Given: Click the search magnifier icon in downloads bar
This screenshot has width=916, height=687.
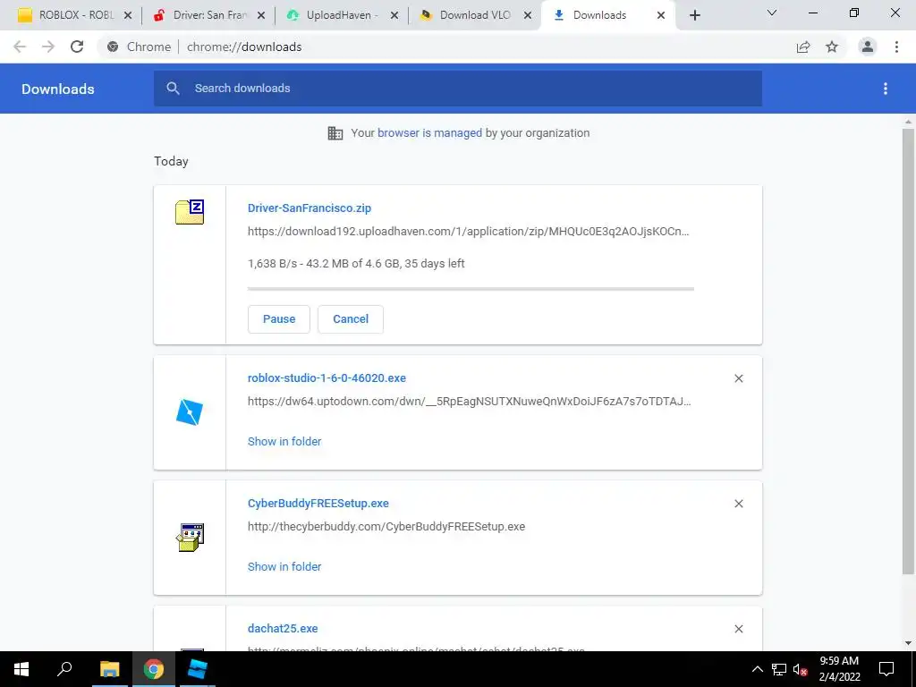Looking at the screenshot, I should pyautogui.click(x=173, y=89).
